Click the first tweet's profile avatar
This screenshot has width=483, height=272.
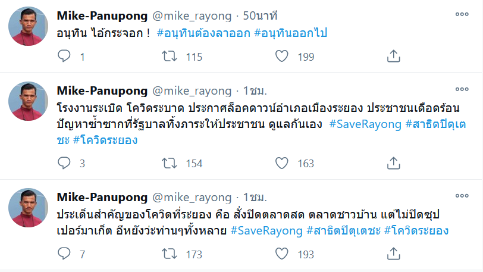click(x=29, y=26)
